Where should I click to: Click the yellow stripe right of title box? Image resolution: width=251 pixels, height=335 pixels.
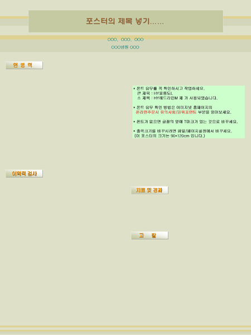tap(237, 17)
